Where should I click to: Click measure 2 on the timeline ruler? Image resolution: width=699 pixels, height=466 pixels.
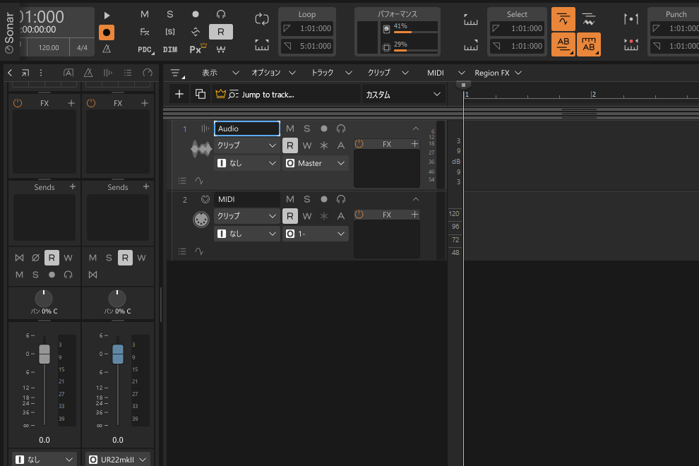point(593,94)
